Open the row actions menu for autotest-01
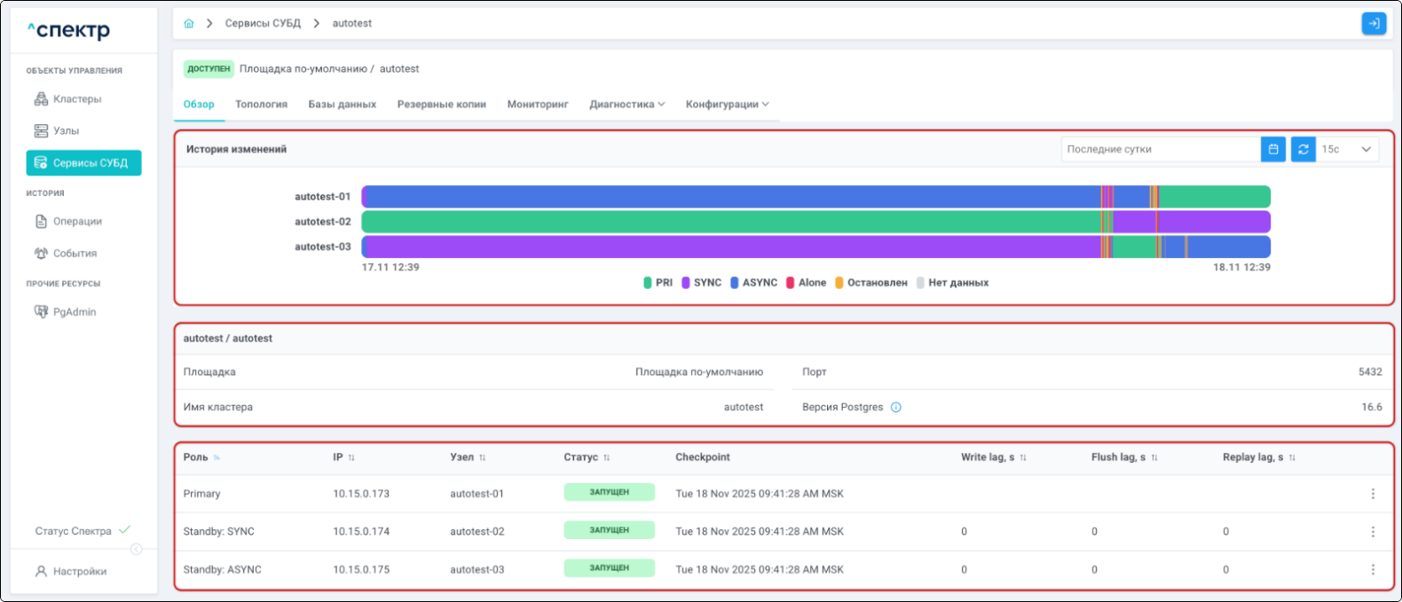Screen dimensions: 1402x602 (1373, 494)
